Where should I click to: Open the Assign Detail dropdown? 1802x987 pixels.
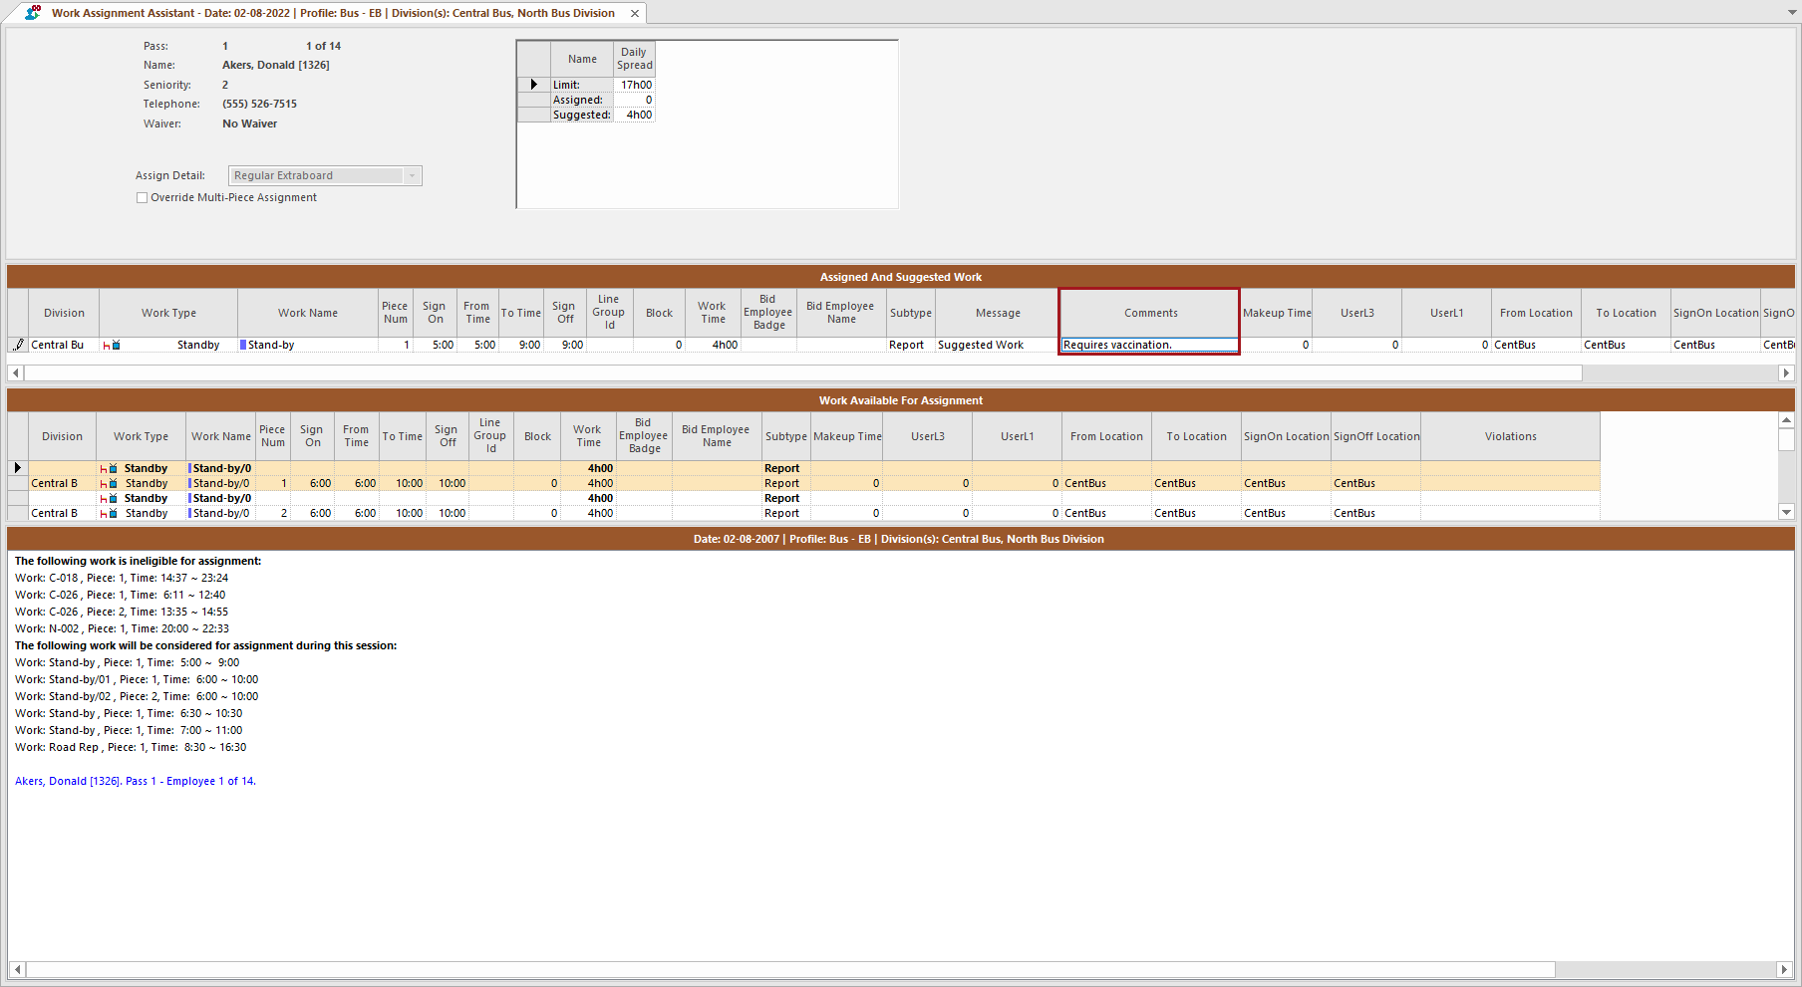click(411, 175)
